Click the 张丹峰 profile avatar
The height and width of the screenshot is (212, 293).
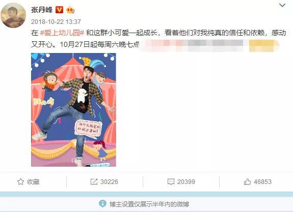[x=13, y=15]
